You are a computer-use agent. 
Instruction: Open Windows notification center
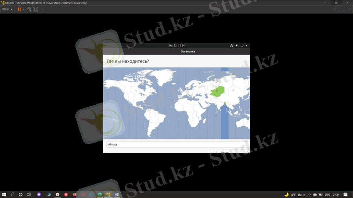[345, 194]
